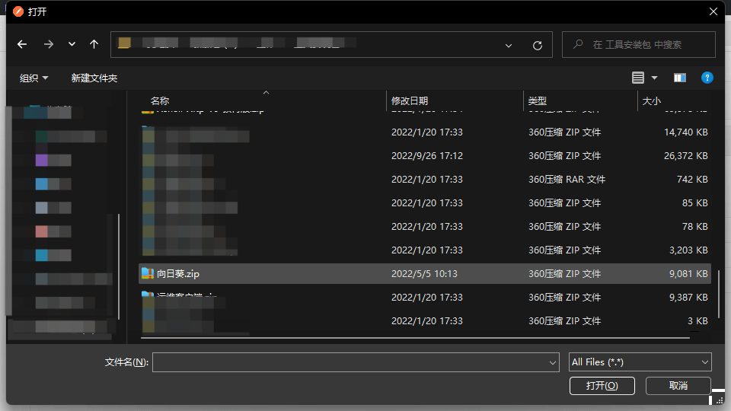Click the folder icon in address bar
Image resolution: width=731 pixels, height=411 pixels.
tap(124, 43)
